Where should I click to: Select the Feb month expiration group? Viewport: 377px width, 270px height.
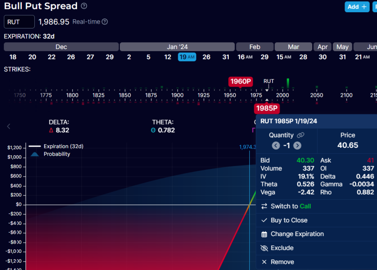pyautogui.click(x=255, y=47)
